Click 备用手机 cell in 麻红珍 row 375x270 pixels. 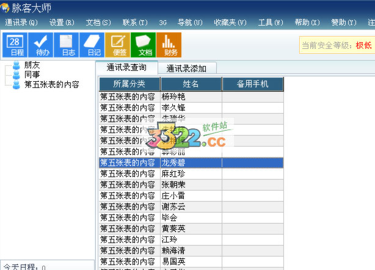pyautogui.click(x=253, y=173)
